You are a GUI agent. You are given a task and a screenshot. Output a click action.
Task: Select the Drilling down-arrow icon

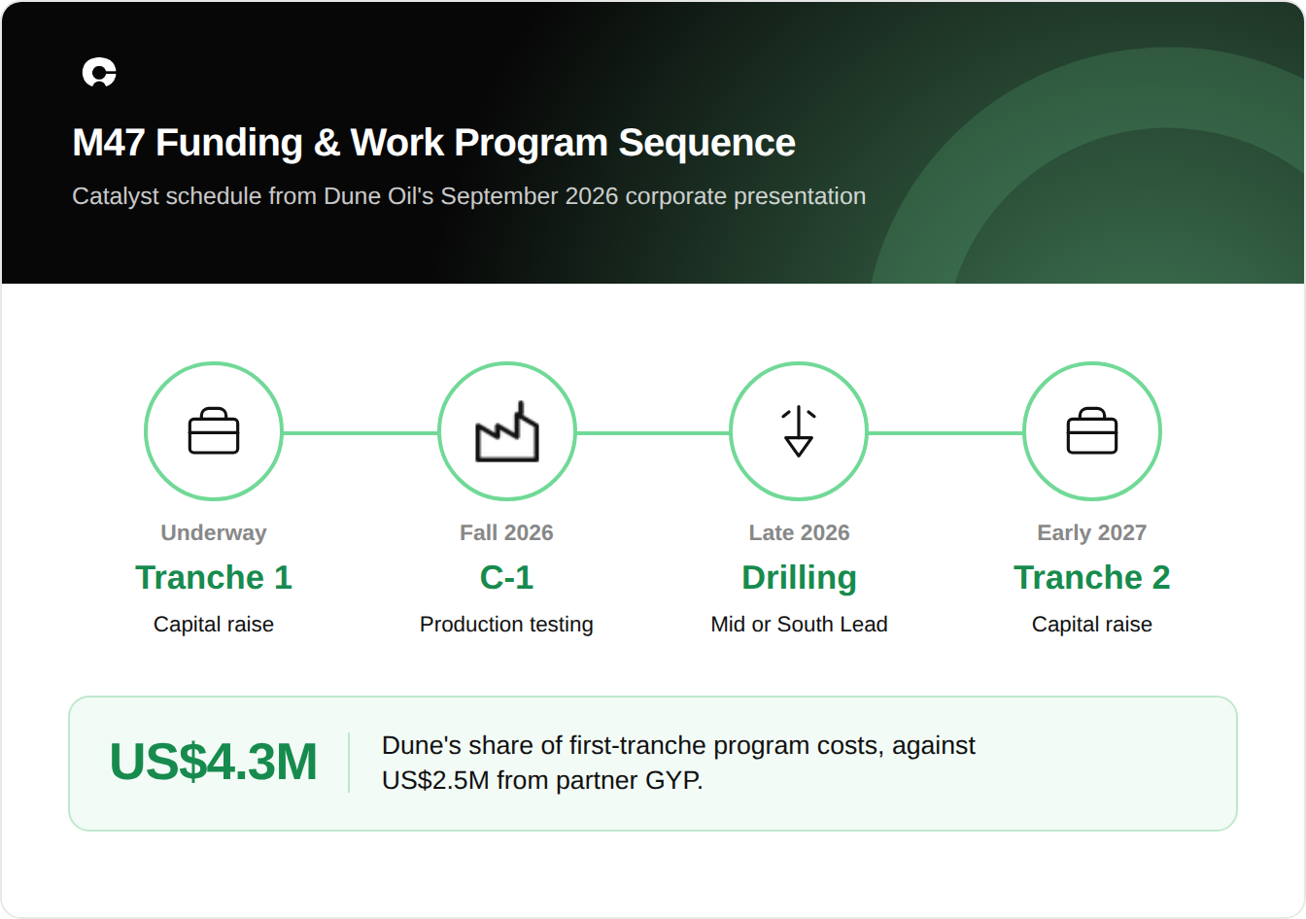coord(799,431)
